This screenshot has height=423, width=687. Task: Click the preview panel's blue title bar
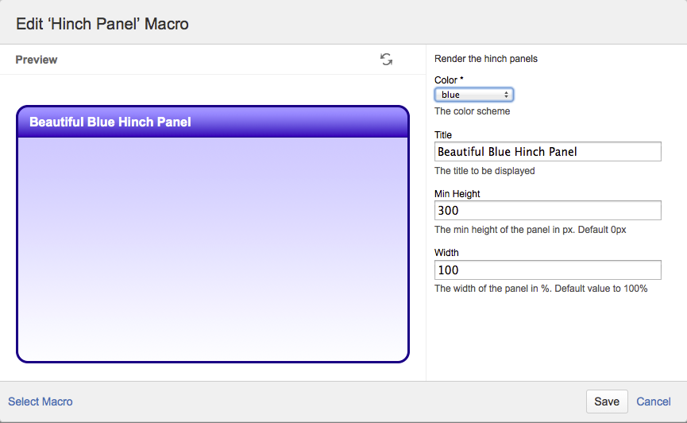[212, 122]
